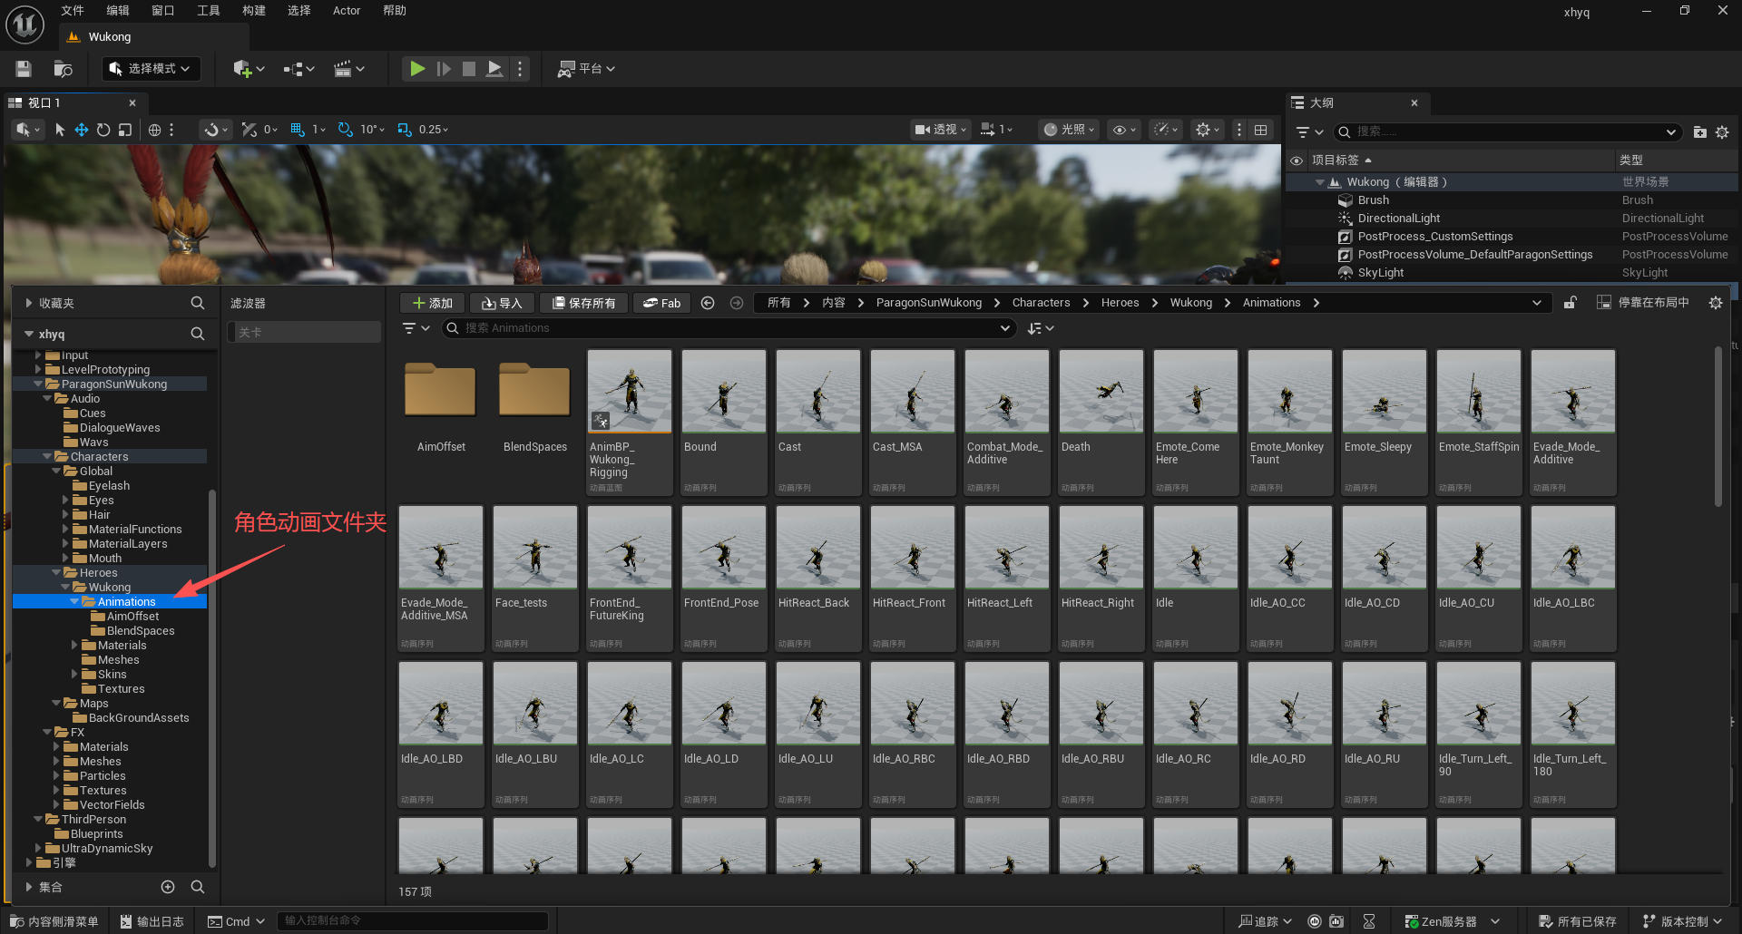
Task: Toggle scale snapping icon beside 0.25
Action: coord(405,130)
